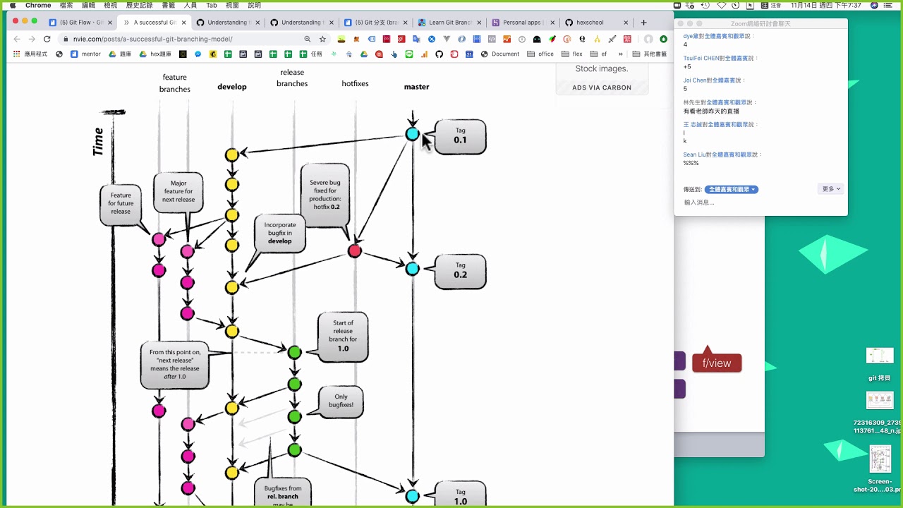Close the A successful Git tab
Image resolution: width=903 pixels, height=508 pixels.
(x=184, y=22)
